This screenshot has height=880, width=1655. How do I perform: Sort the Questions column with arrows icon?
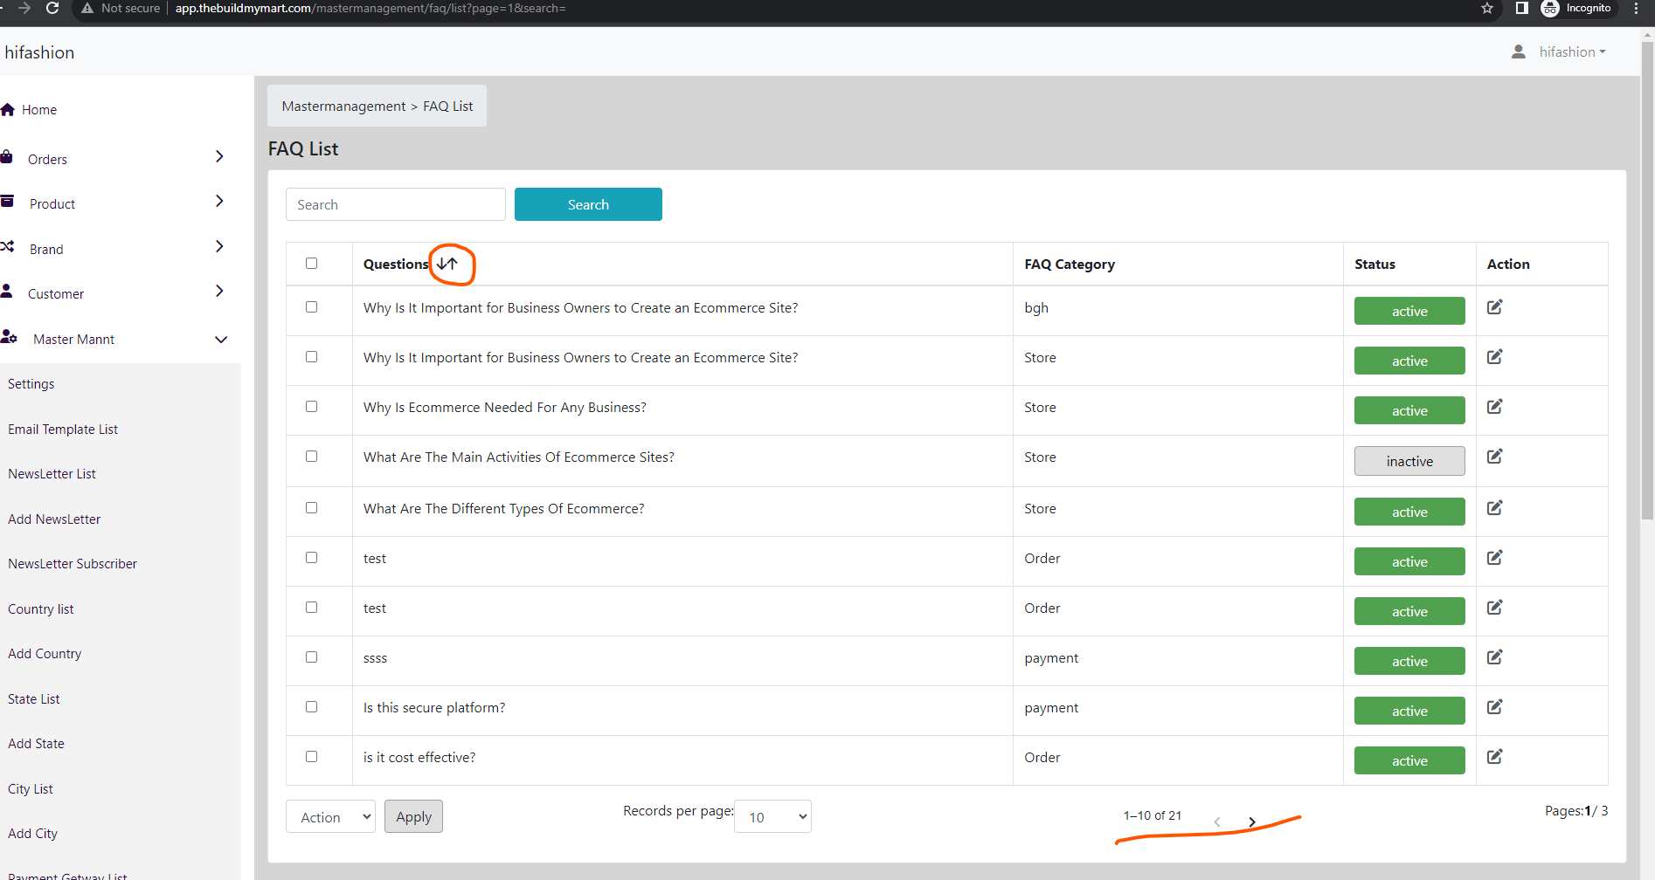447,264
